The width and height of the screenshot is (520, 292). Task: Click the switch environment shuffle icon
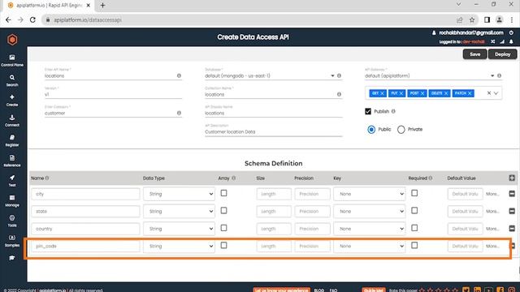493,41
